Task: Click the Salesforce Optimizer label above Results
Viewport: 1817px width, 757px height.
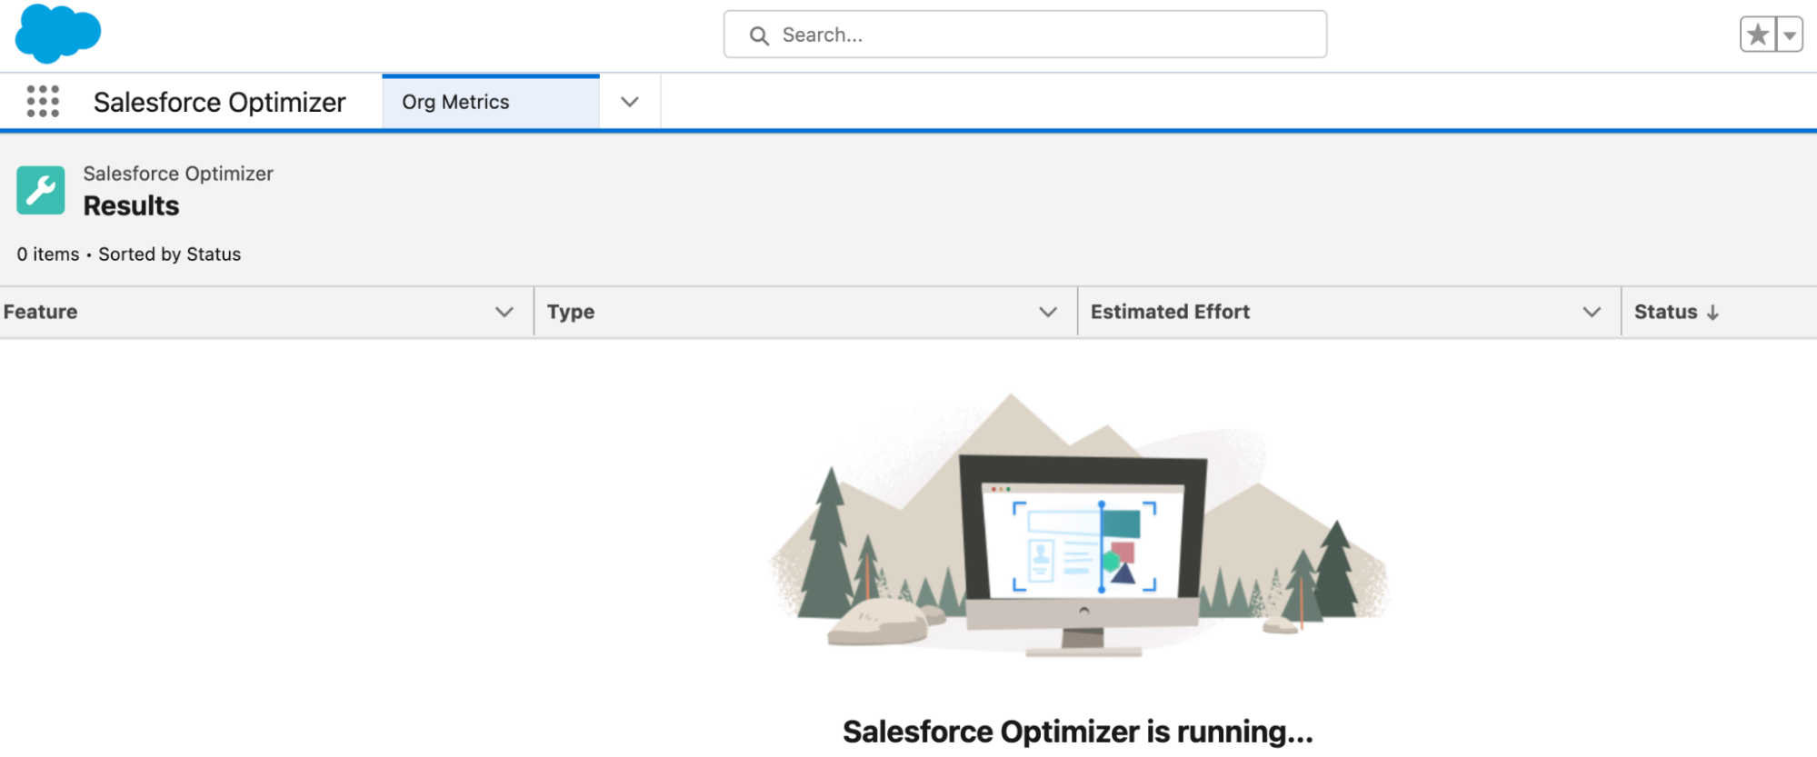Action: 178,174
